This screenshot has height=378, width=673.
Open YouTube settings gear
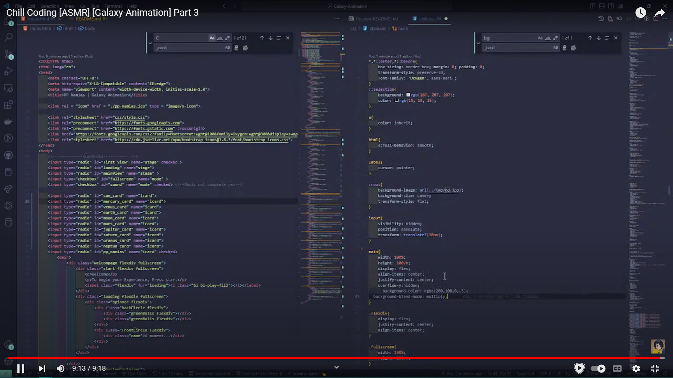636,369
